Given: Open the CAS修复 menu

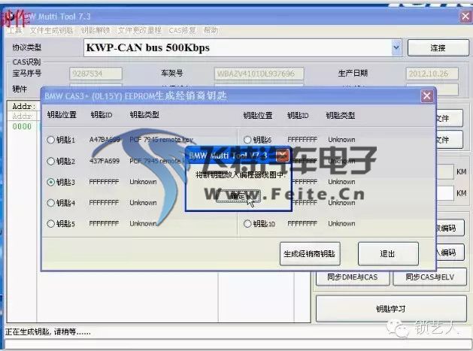Looking at the screenshot, I should (182, 31).
